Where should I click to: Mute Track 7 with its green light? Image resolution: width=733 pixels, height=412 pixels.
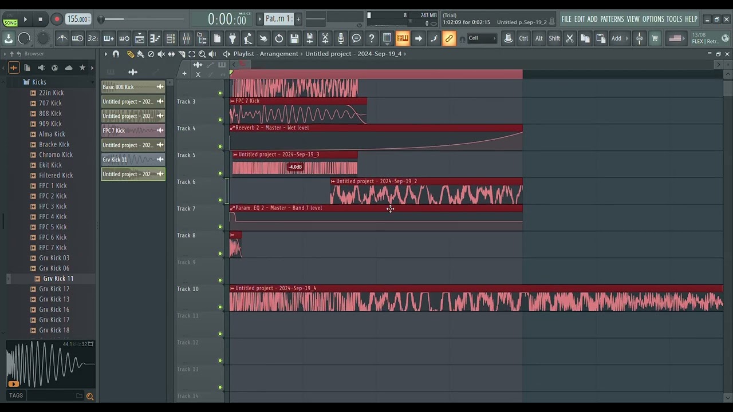(x=220, y=227)
